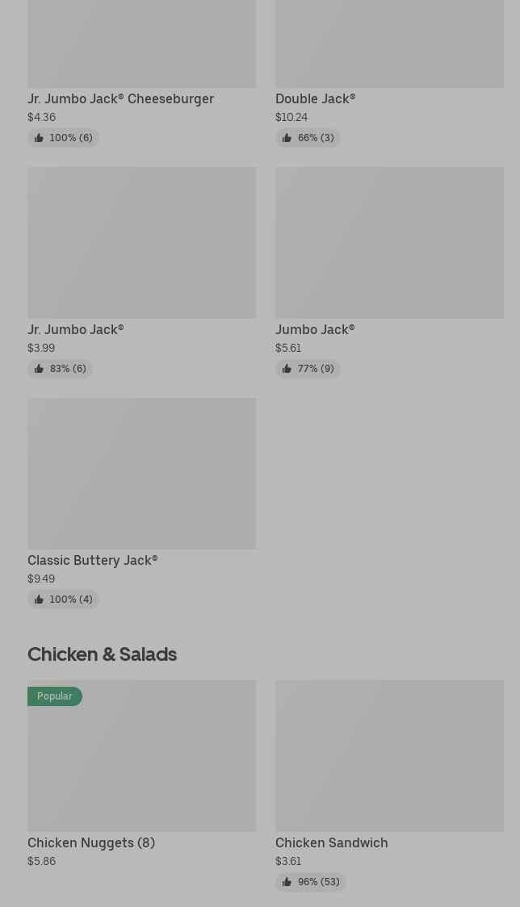
Task: Click the Popular badge on Chicken Nuggets
Action: (x=54, y=696)
